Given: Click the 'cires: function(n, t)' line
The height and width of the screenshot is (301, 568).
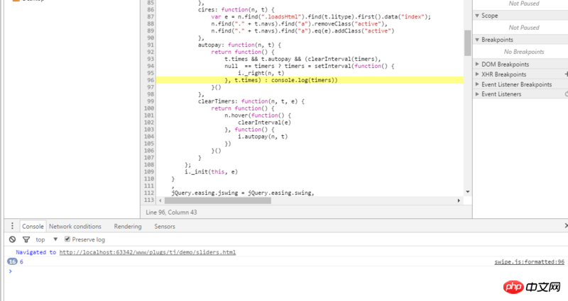Looking at the screenshot, I should tap(236, 10).
